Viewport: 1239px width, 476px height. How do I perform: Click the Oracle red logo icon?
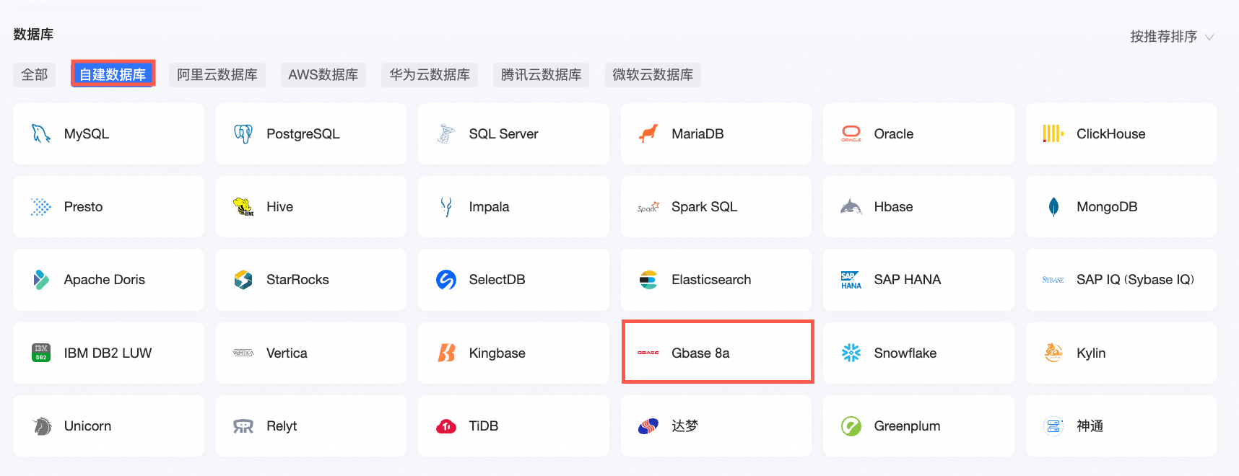[x=851, y=133]
